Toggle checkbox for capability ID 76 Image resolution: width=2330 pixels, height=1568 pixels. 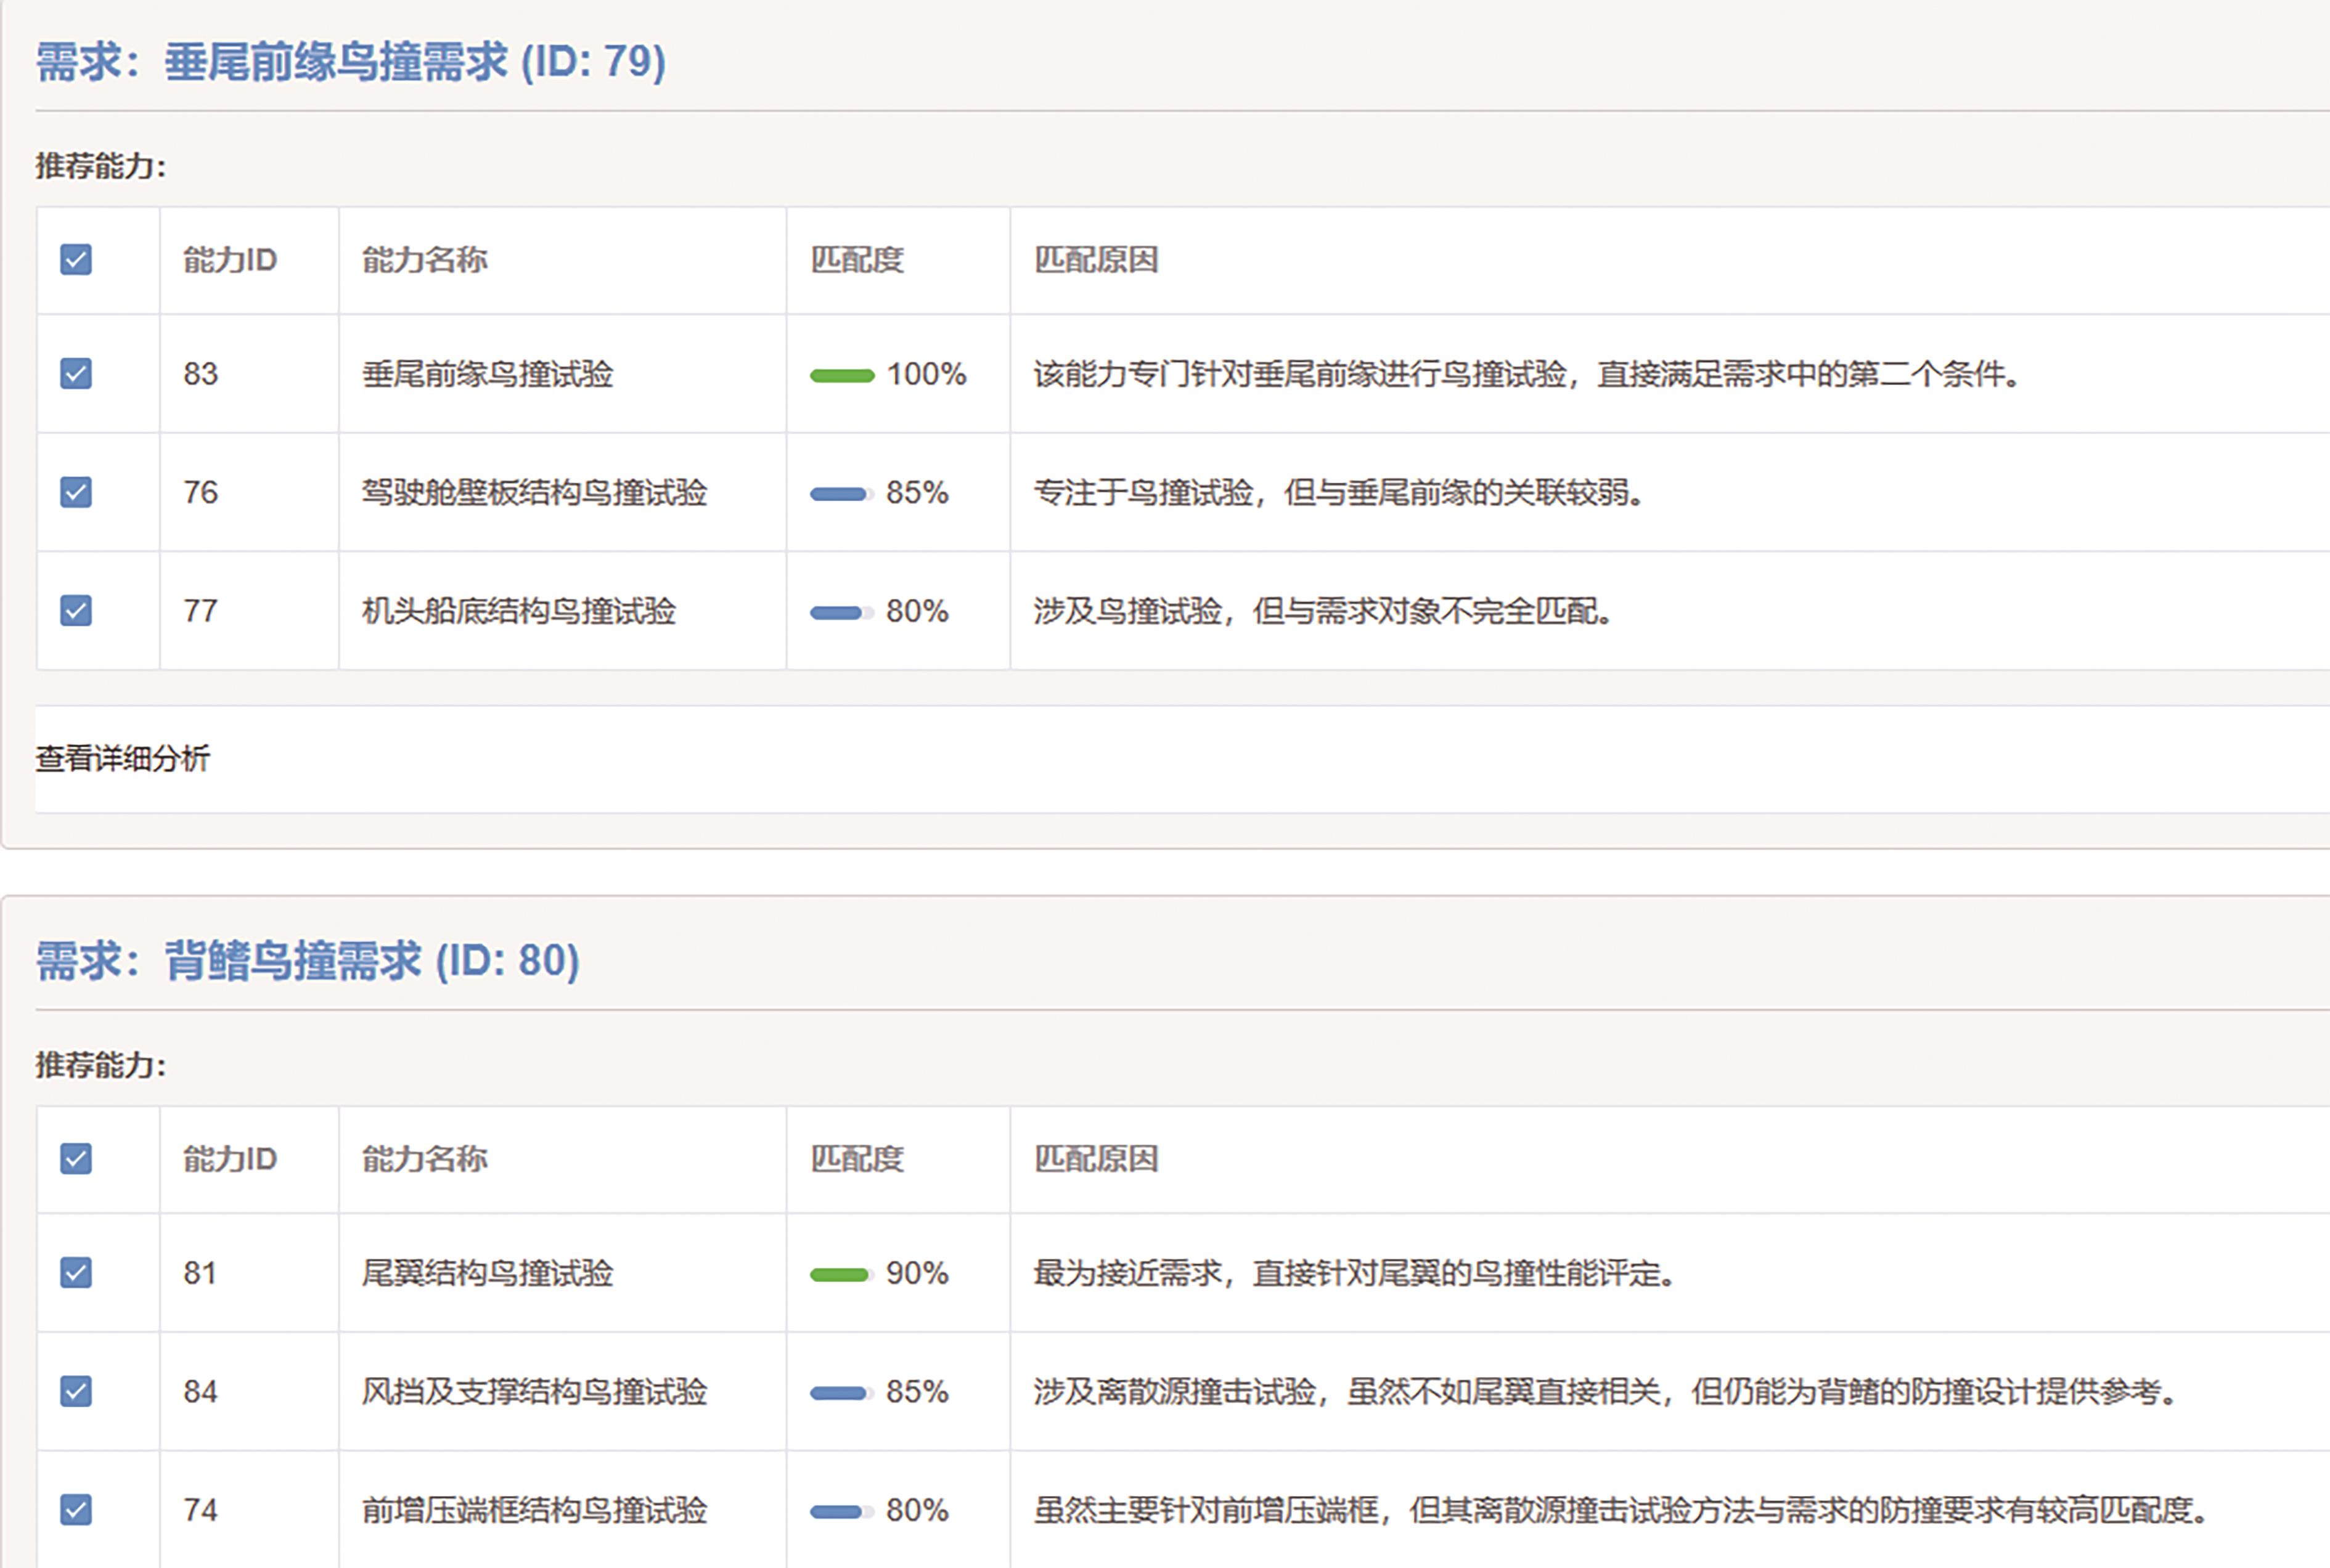tap(76, 492)
